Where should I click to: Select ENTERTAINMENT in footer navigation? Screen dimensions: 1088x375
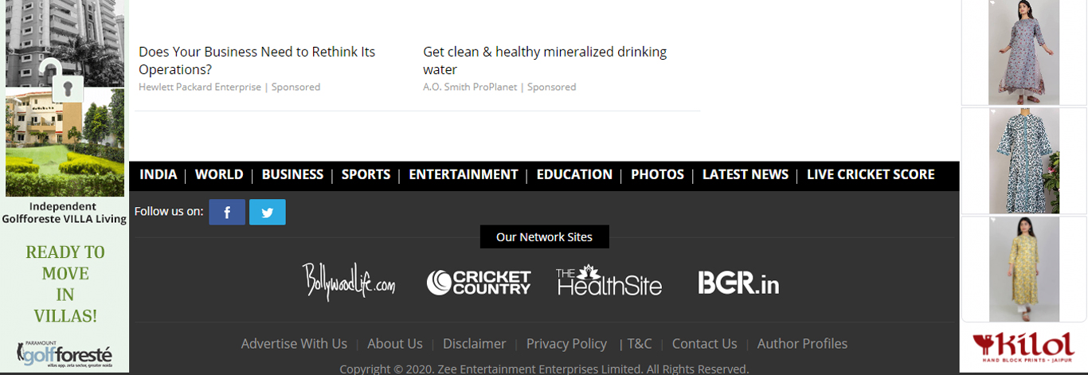click(x=463, y=174)
